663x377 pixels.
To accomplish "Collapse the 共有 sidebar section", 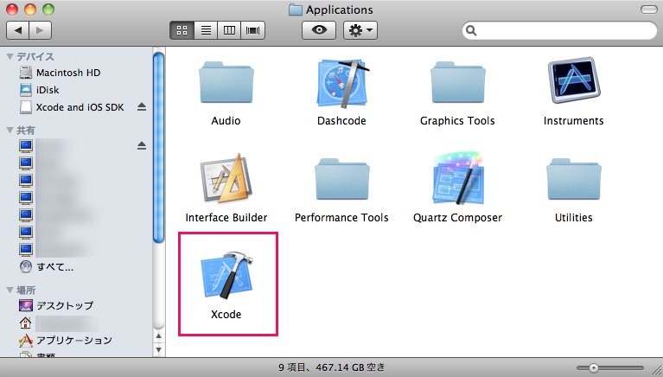I will 10,130.
